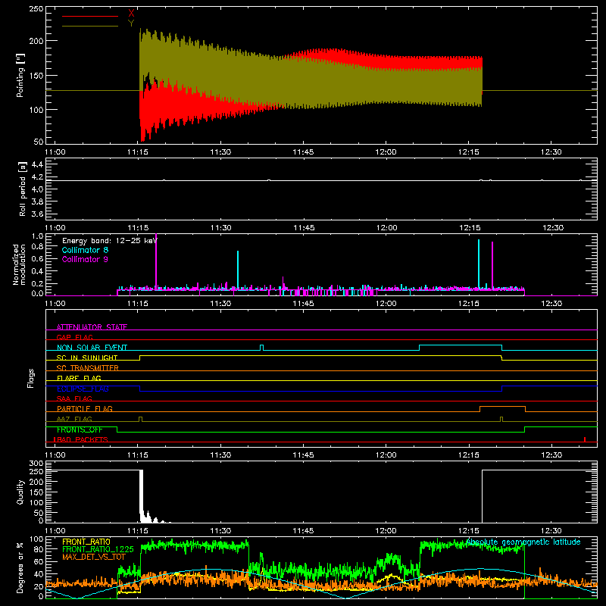Click the olive Y legend line
This screenshot has height=606, width=606.
(90, 26)
